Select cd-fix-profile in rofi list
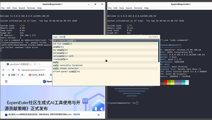Image resolution: width=212 pixels, height=120 pixels. click(105, 44)
